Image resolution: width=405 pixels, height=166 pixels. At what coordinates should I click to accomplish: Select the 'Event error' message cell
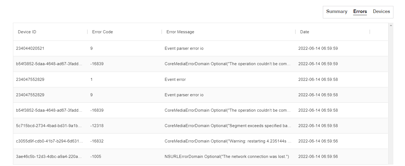175,79
